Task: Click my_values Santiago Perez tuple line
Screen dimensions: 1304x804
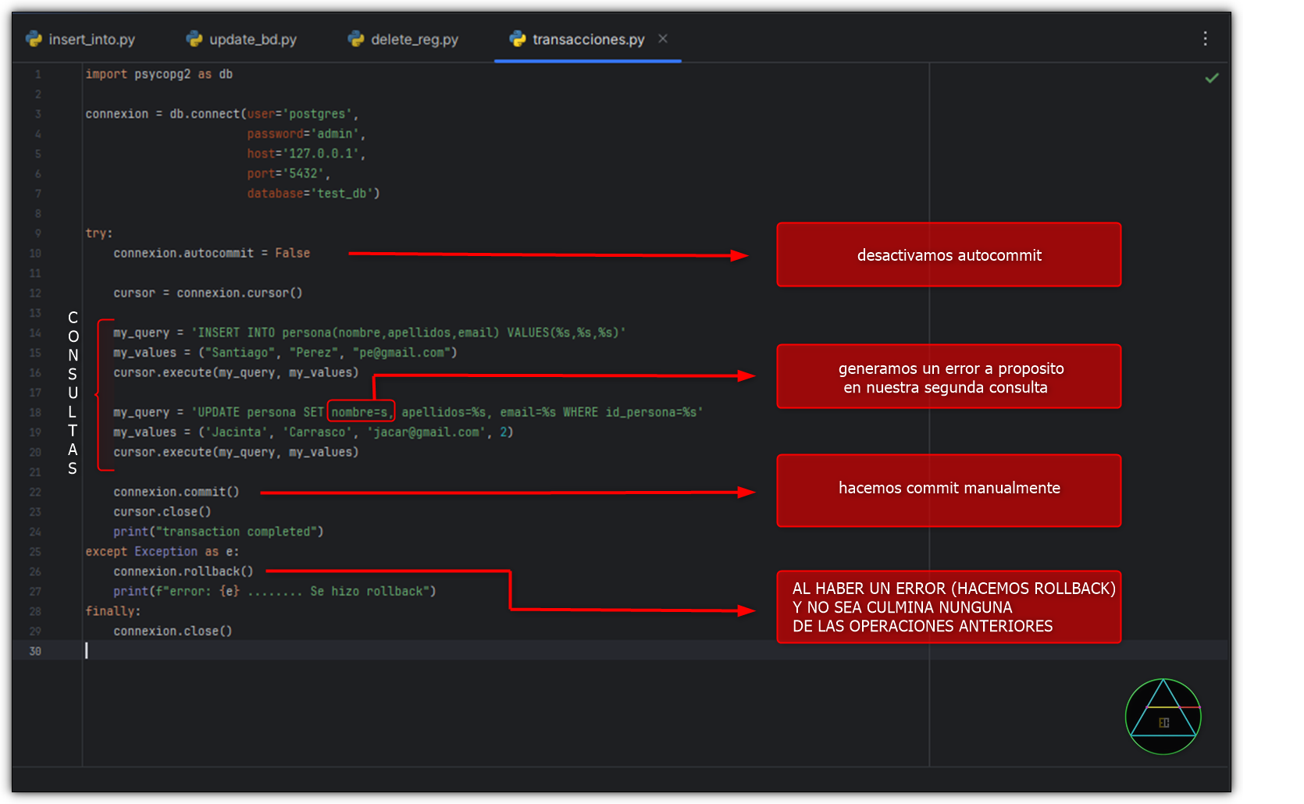Action: 285,353
